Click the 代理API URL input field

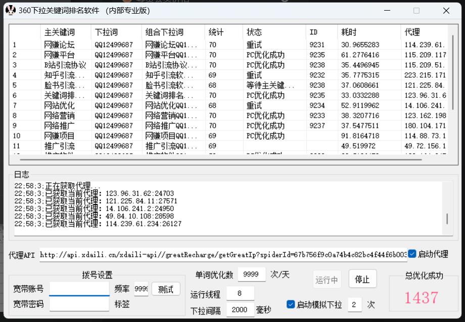(222, 255)
